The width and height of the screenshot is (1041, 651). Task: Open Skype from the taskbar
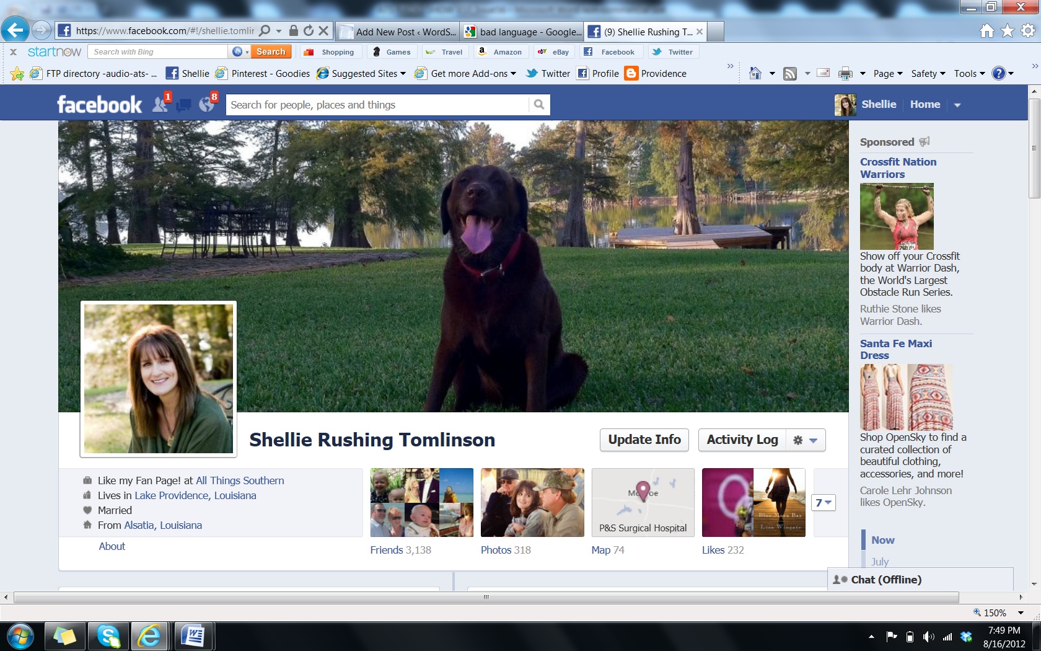108,636
